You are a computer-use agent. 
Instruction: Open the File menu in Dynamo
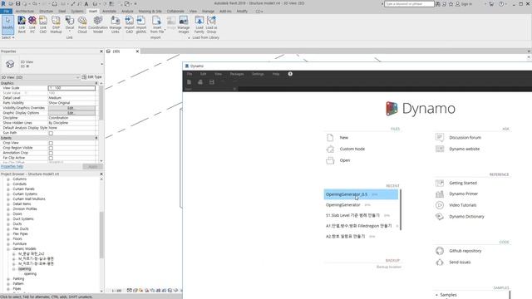tap(190, 74)
